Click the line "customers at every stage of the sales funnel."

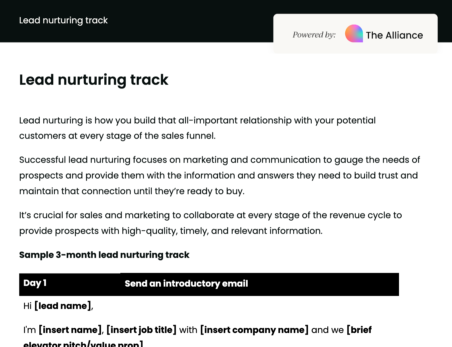coord(117,136)
